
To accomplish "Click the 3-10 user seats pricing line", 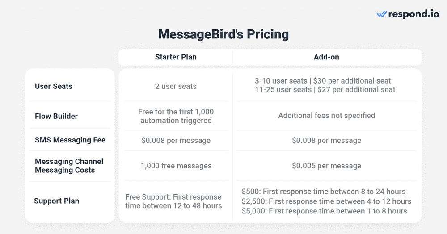I will [x=323, y=81].
